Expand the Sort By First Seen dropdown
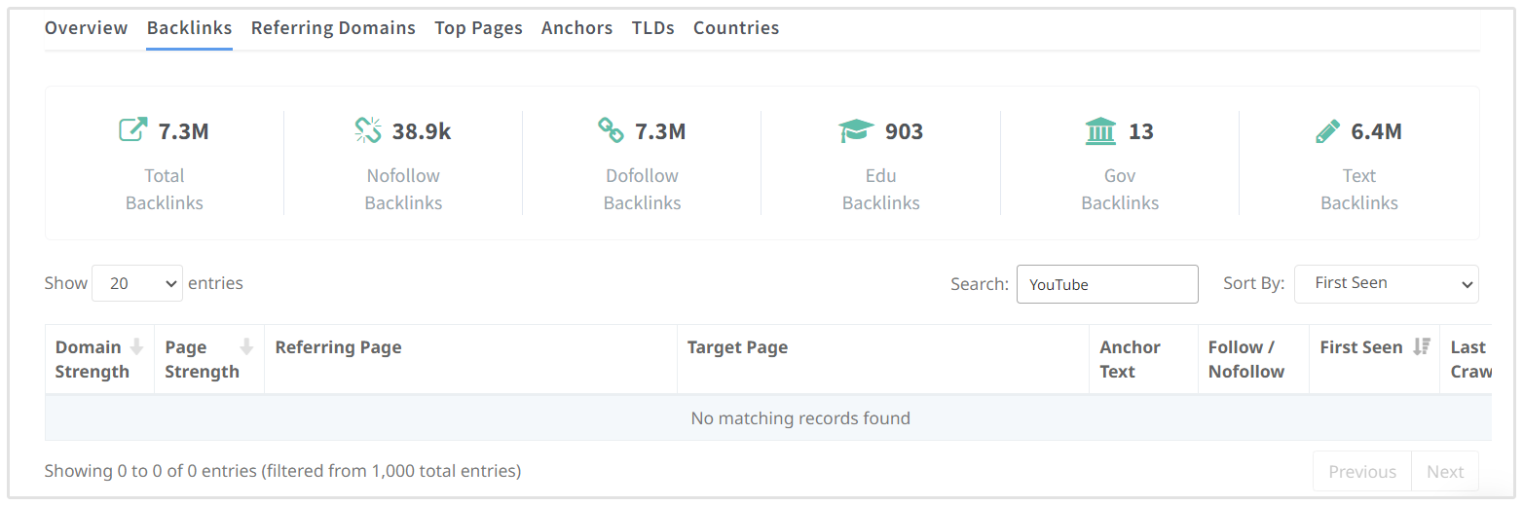 [1386, 284]
